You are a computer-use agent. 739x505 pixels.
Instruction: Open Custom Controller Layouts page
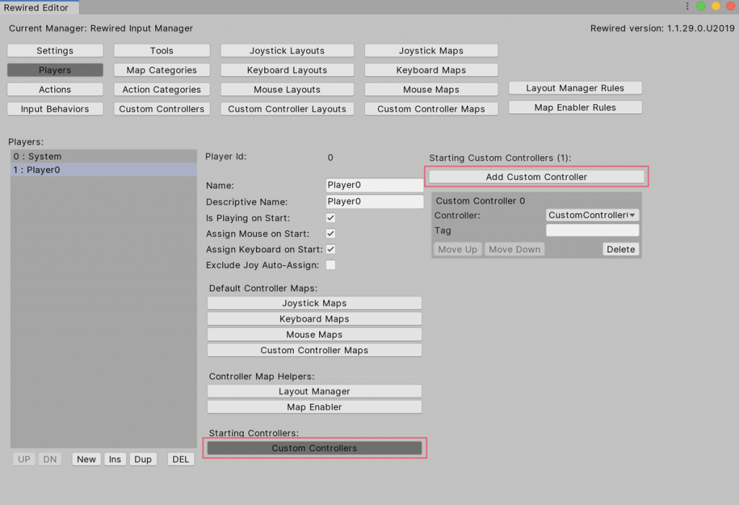click(287, 108)
